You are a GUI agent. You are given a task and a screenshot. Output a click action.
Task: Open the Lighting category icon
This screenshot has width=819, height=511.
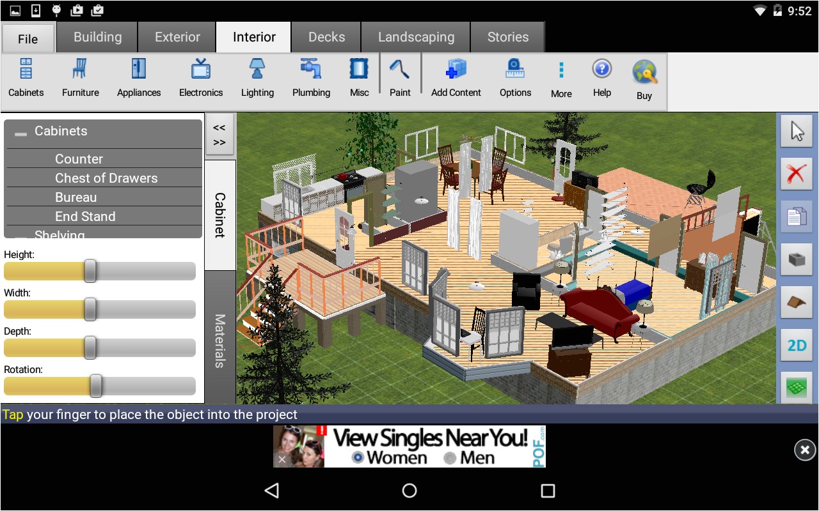[257, 77]
